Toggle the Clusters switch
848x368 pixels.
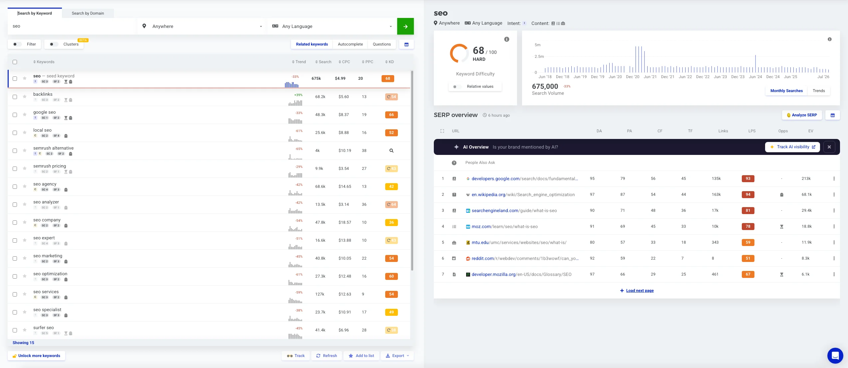tap(54, 44)
